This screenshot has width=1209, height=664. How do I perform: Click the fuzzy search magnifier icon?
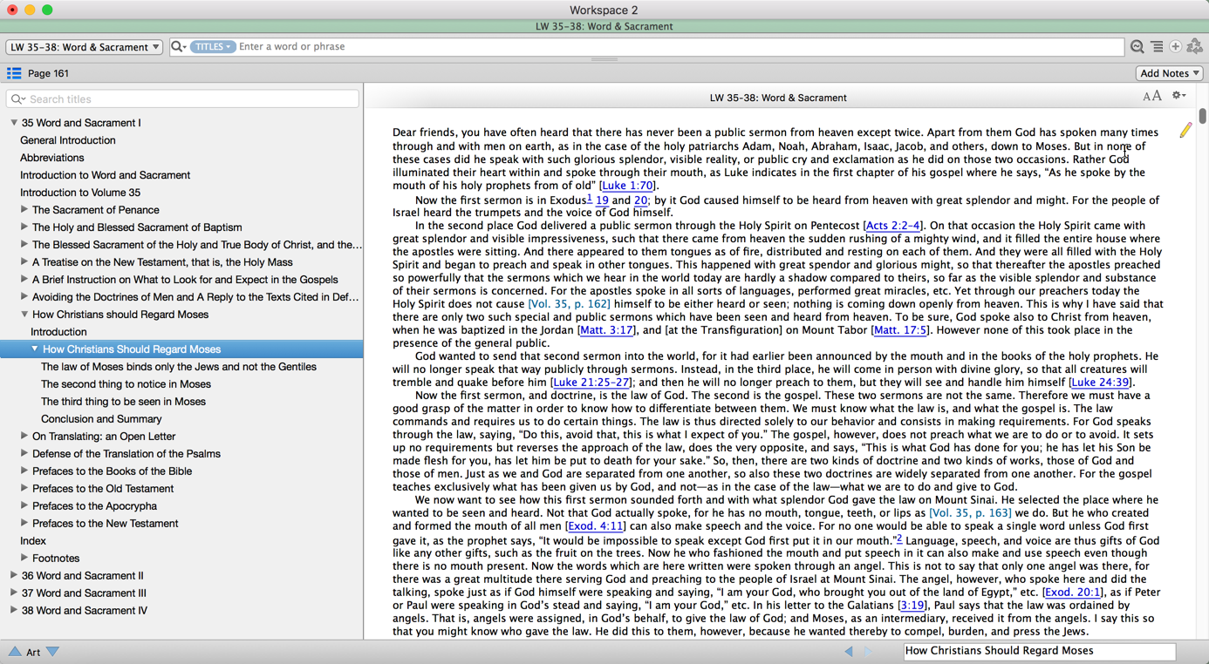point(1137,47)
